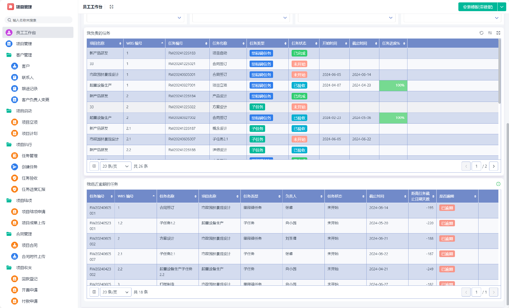The height and width of the screenshot is (308, 509).
Task: Go to next page of 我负责的任务 table
Action: [x=494, y=166]
